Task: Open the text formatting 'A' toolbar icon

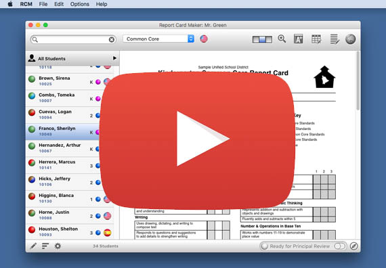Action: coord(298,39)
